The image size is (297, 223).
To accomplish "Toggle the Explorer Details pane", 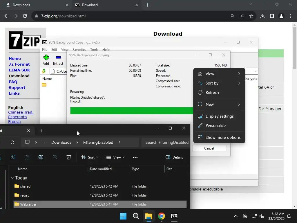I will tap(174, 157).
